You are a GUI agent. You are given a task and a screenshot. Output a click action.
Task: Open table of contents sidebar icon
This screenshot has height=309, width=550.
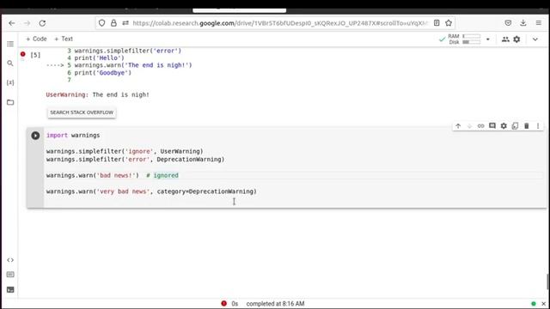tap(10, 44)
